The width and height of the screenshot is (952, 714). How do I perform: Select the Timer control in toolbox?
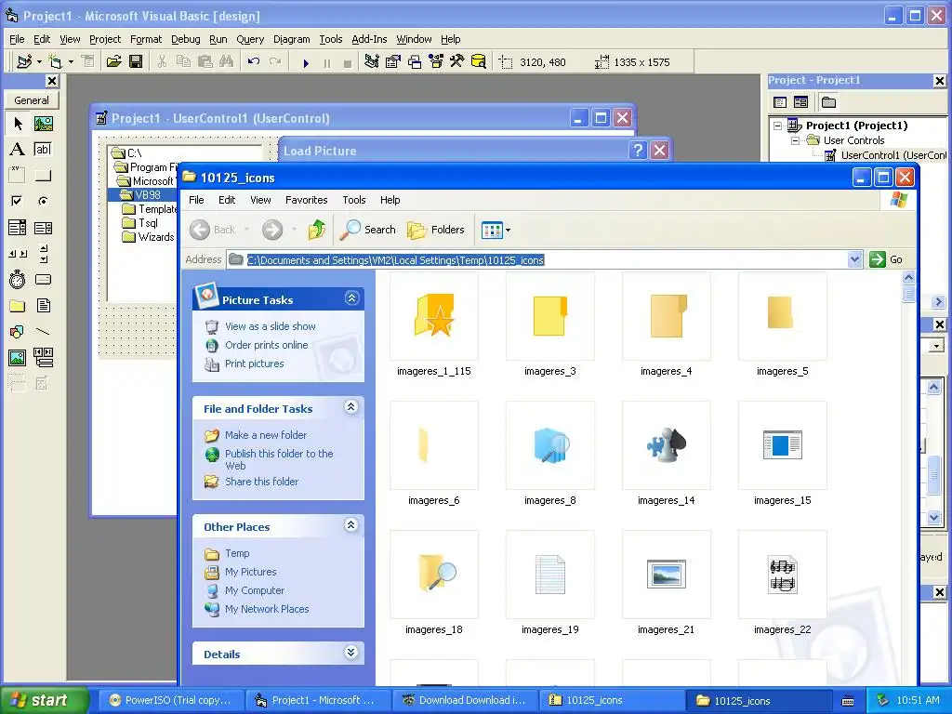pos(17,279)
